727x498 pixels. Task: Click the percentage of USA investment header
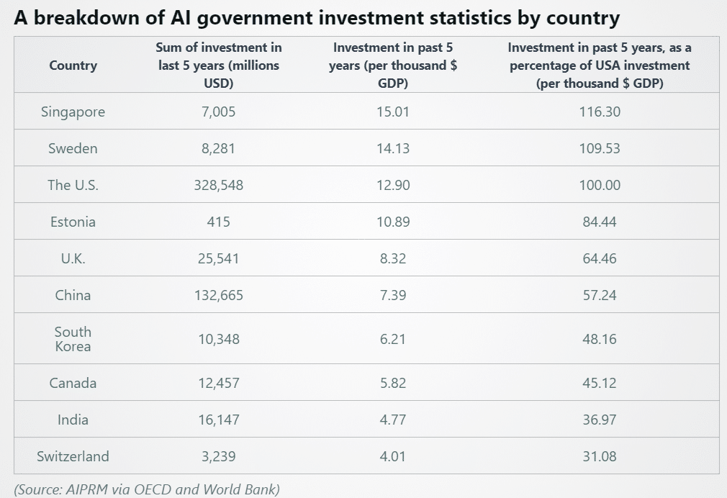click(599, 65)
